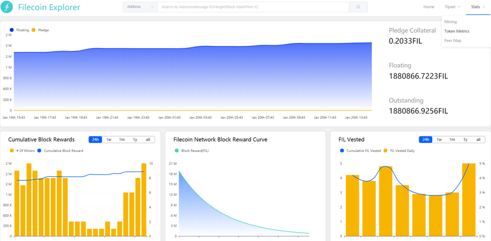The height and width of the screenshot is (241, 491).
Task: Click the Filecoin Network Block Reward Curve heading
Action: click(220, 139)
